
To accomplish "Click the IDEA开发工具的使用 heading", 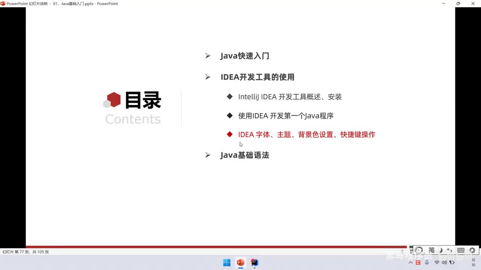I will [257, 77].
